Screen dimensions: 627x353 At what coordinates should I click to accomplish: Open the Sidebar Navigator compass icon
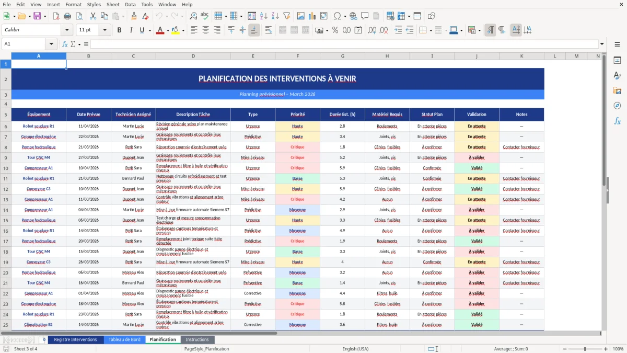point(617,106)
